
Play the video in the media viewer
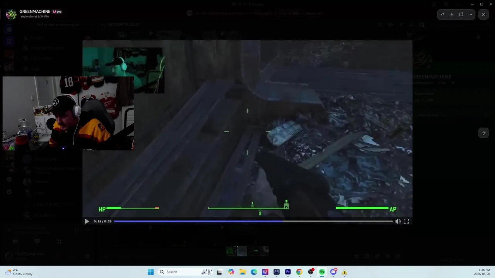click(x=87, y=221)
